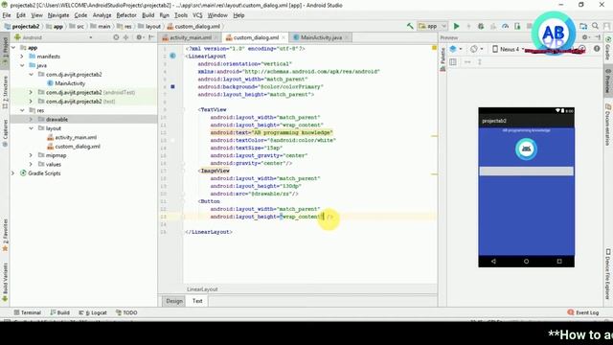Open the Event Log

(583, 312)
